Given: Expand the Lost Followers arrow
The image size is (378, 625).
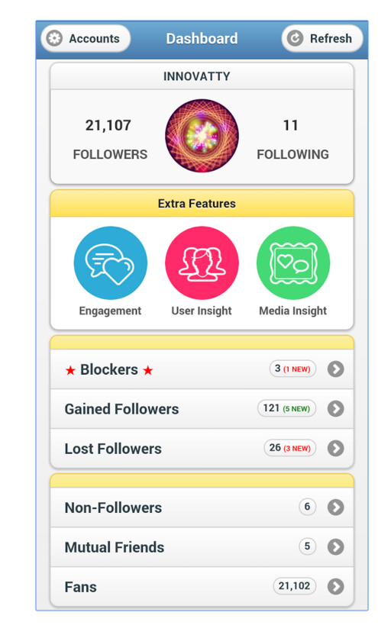Looking at the screenshot, I should (336, 448).
